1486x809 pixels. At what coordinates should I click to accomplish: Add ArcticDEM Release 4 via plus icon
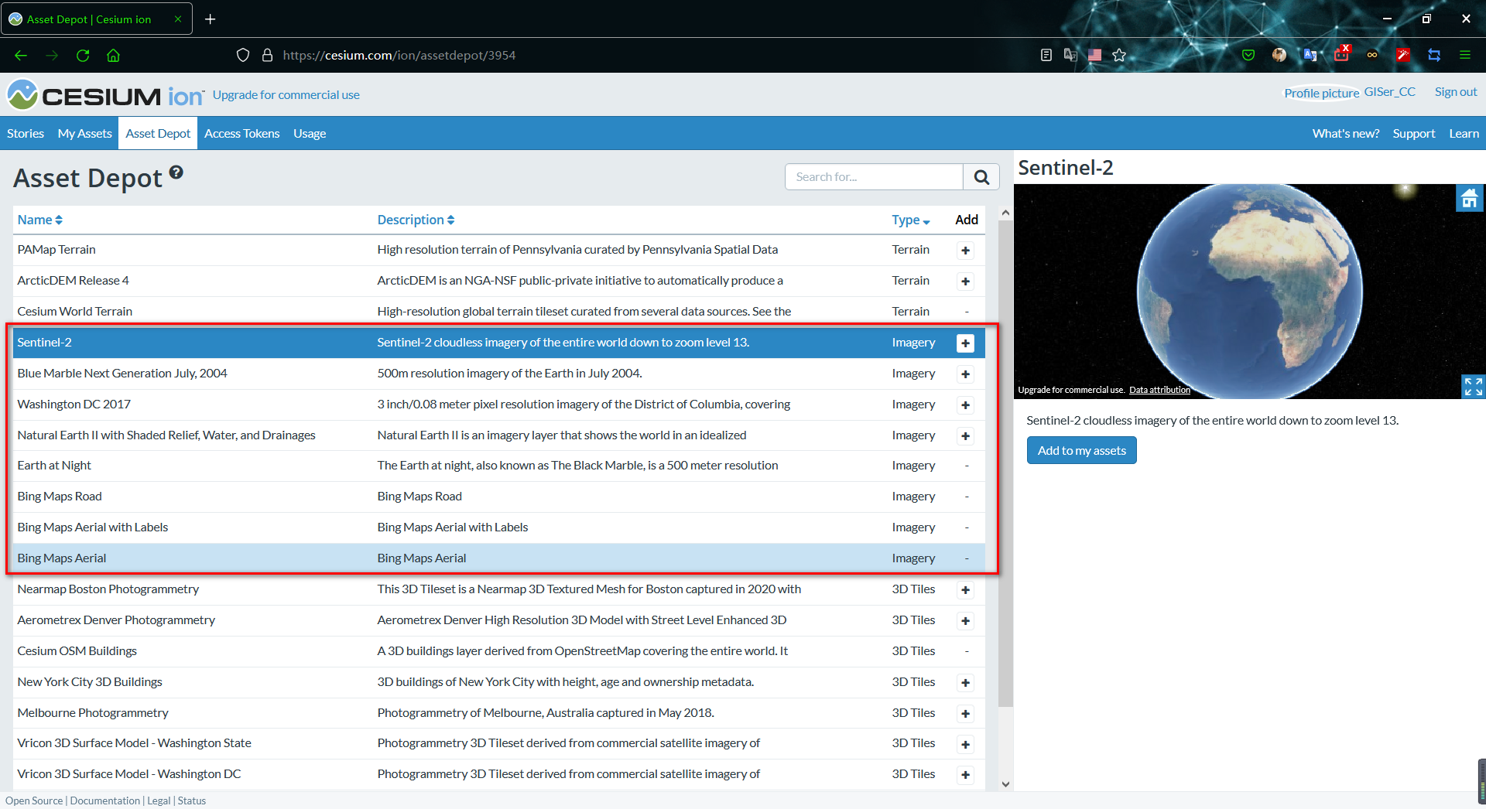point(965,282)
